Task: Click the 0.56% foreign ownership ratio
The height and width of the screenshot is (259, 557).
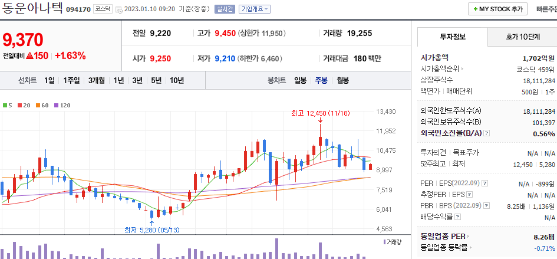Action: pos(544,134)
